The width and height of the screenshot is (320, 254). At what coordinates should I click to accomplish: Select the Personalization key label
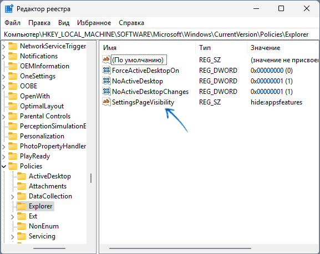tap(42, 136)
